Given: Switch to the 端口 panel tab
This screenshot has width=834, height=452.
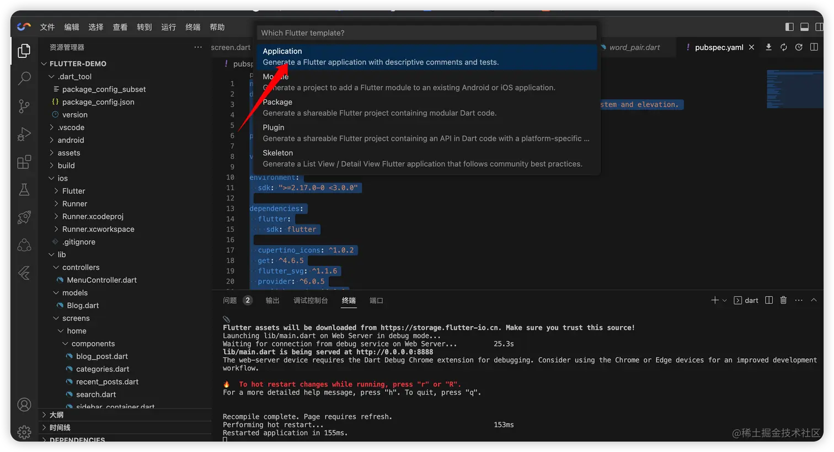Looking at the screenshot, I should (x=376, y=300).
